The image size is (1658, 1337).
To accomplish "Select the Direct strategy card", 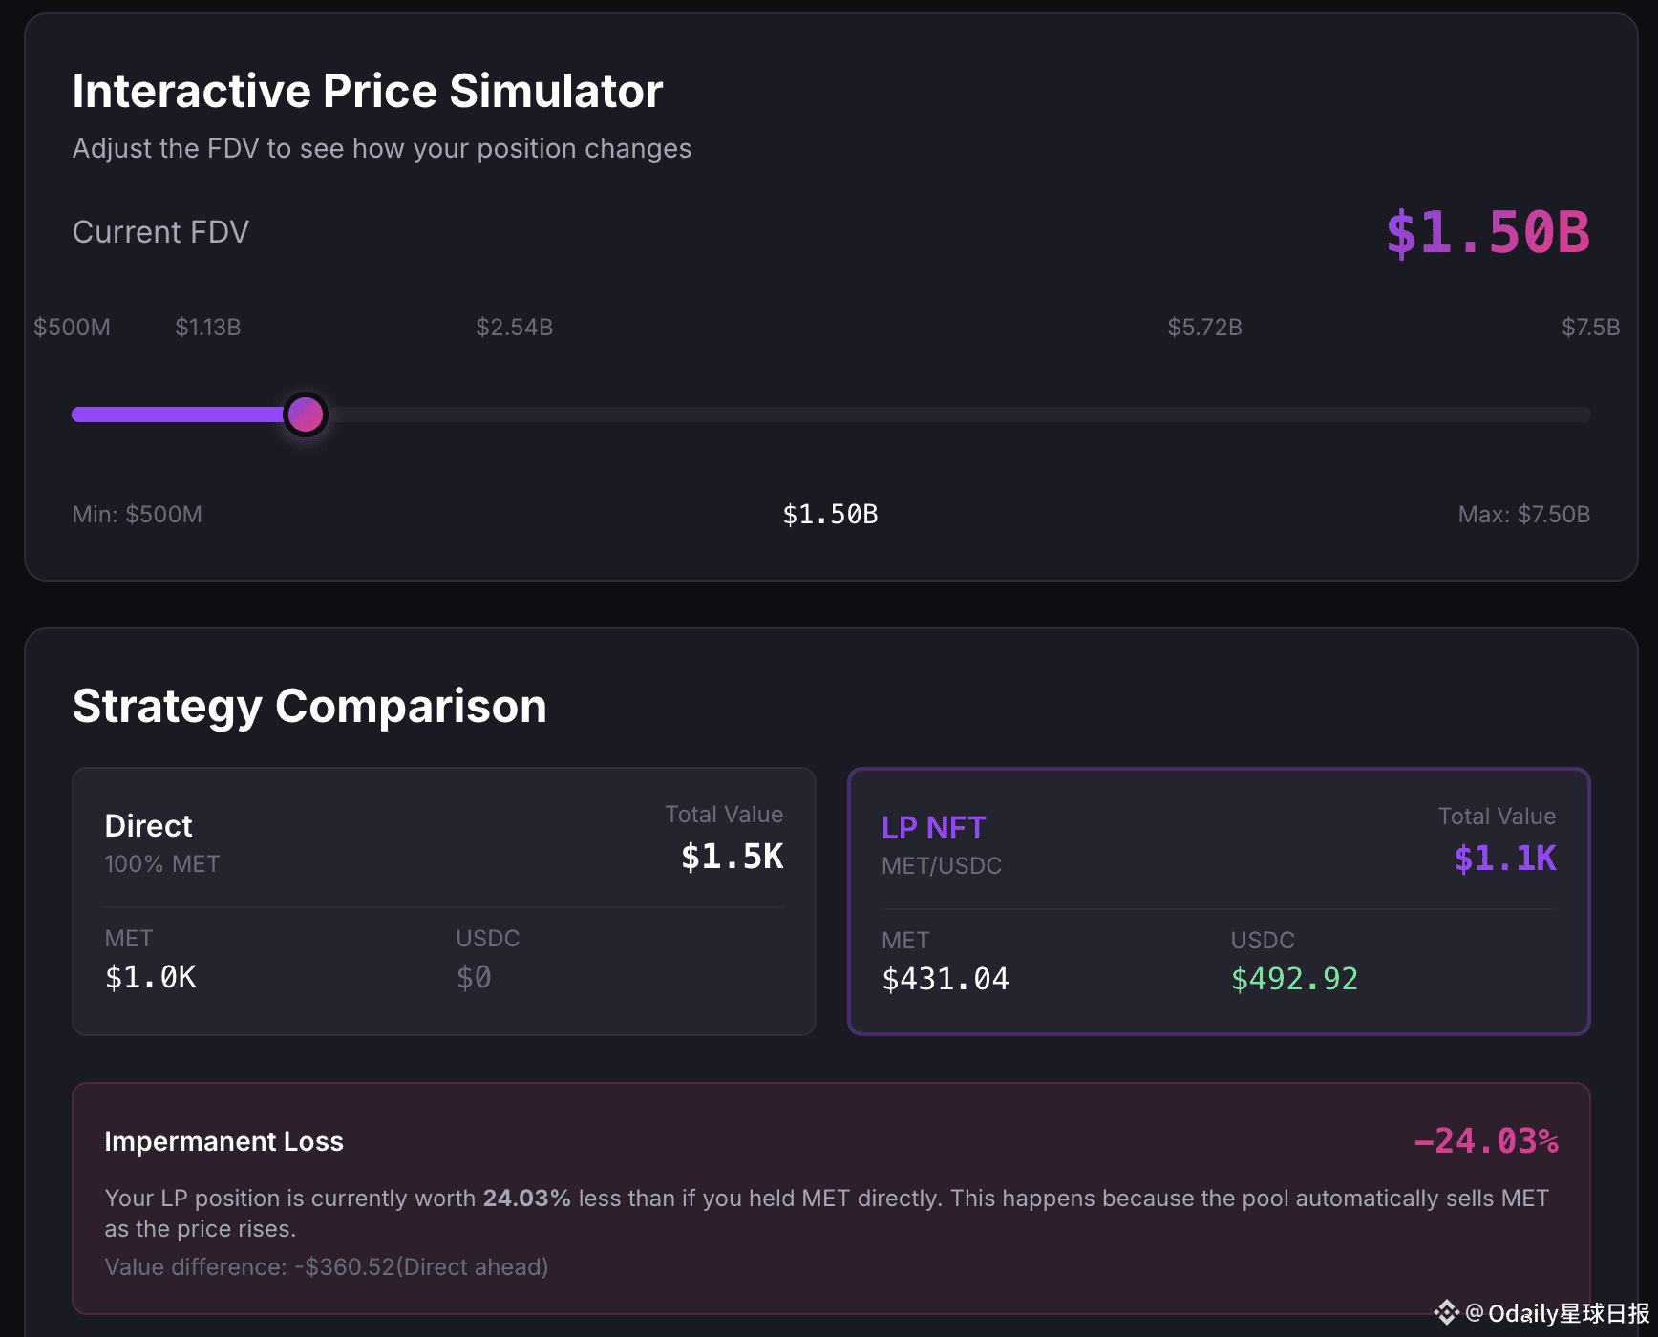I will coord(443,901).
